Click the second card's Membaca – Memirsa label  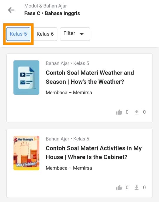pos(69,168)
